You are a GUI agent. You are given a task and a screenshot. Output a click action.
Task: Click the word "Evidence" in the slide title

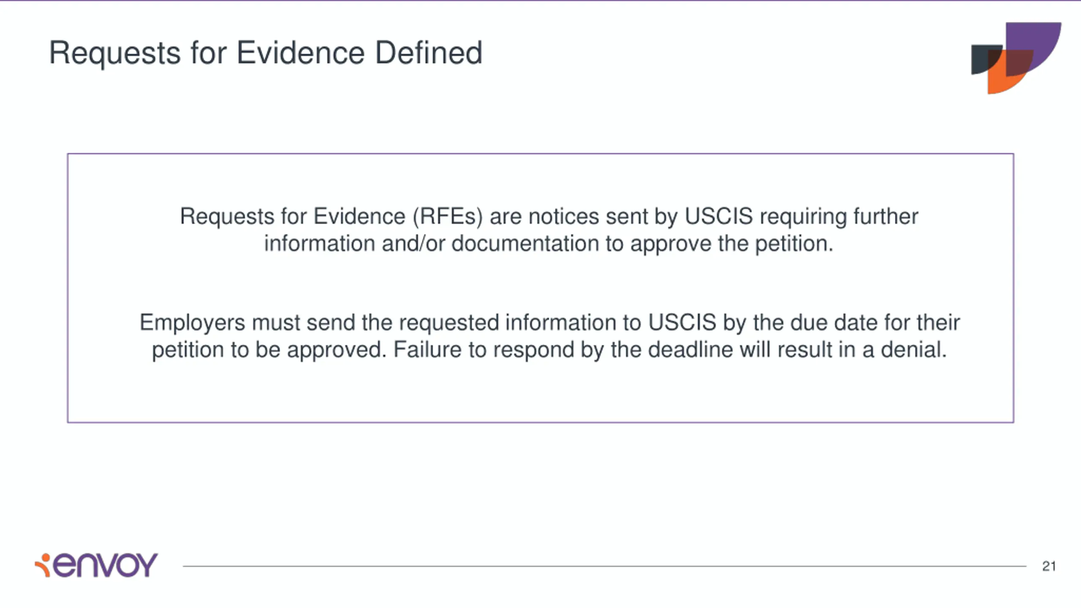coord(300,53)
